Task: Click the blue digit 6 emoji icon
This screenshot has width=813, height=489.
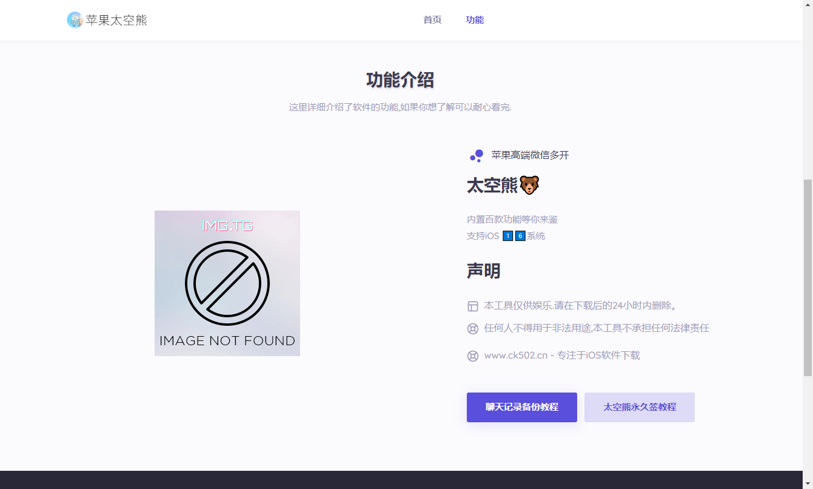Action: [520, 236]
